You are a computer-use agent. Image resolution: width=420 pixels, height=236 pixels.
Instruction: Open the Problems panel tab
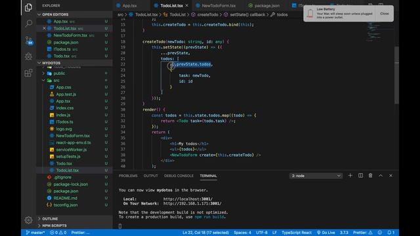128,176
